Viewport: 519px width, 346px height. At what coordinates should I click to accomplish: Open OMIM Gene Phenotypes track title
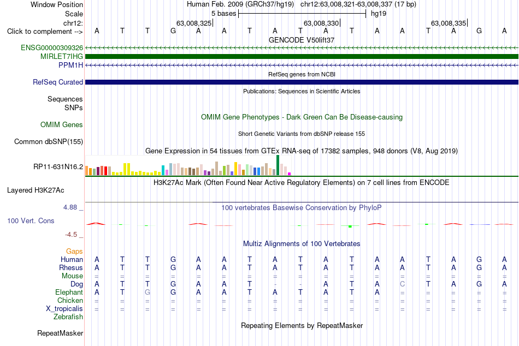click(302, 117)
